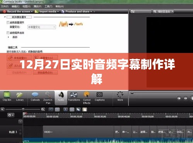
Task: Click the timeline cut scissors icon
Action: click(x=65, y=109)
